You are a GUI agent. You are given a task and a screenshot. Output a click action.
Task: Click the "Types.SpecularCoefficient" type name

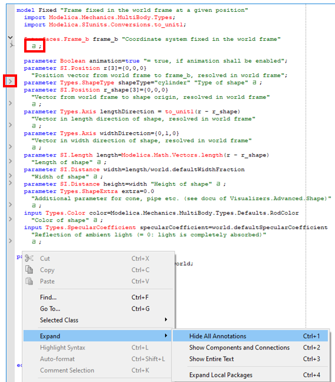tap(90, 227)
